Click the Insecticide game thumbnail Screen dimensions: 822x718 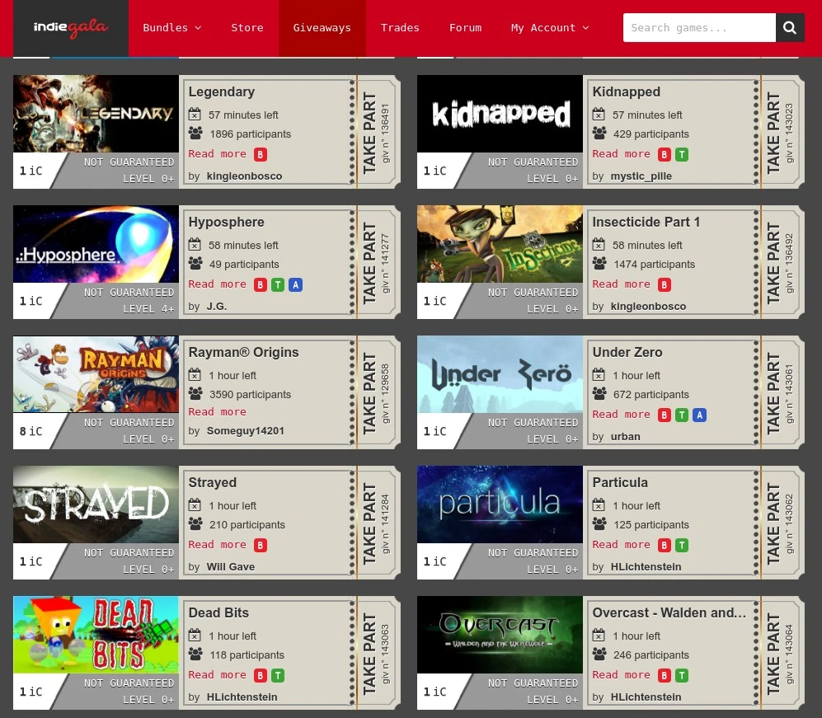(500, 244)
